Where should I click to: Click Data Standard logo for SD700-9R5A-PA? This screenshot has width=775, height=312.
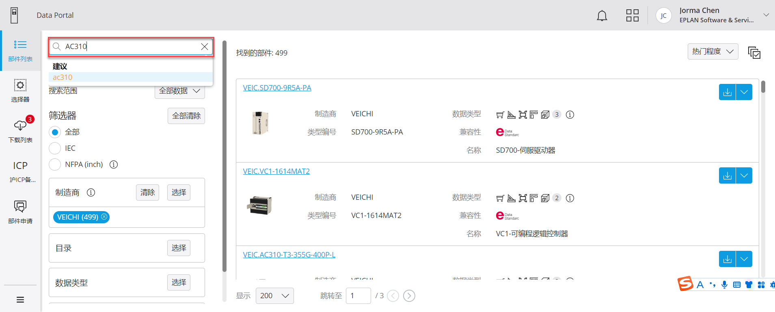pyautogui.click(x=507, y=132)
